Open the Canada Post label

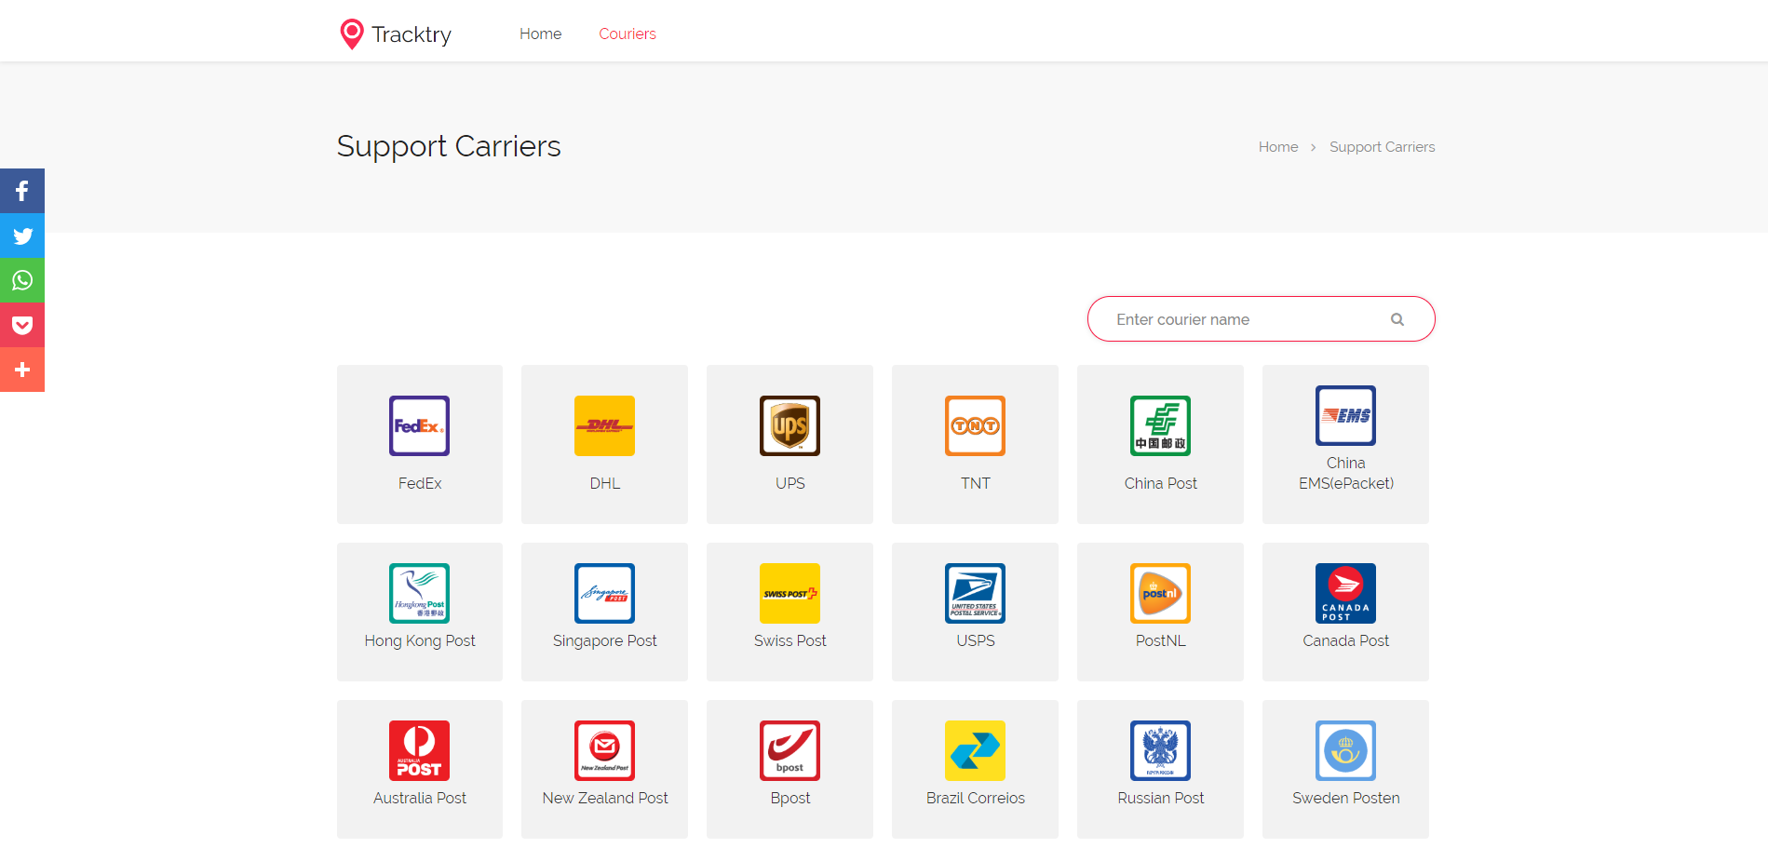tap(1346, 640)
